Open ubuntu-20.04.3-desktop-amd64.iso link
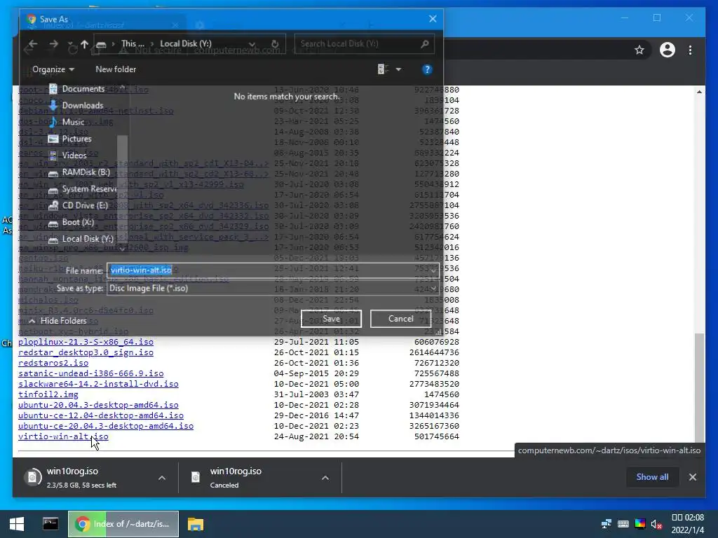 tap(98, 405)
